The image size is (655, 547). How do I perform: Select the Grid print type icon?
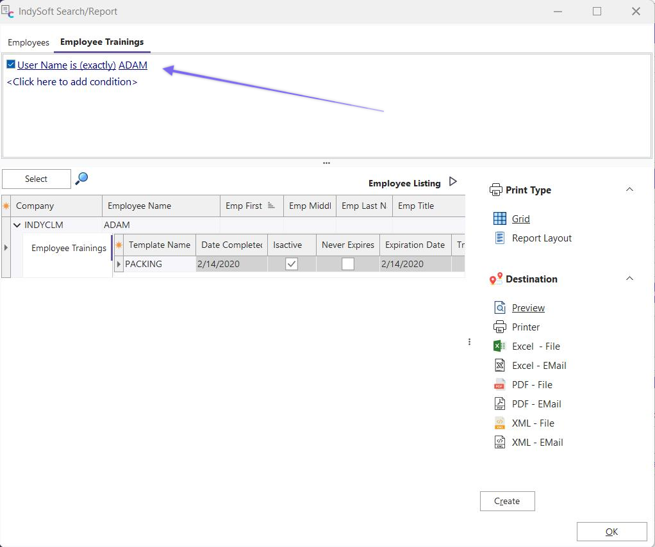(x=500, y=218)
